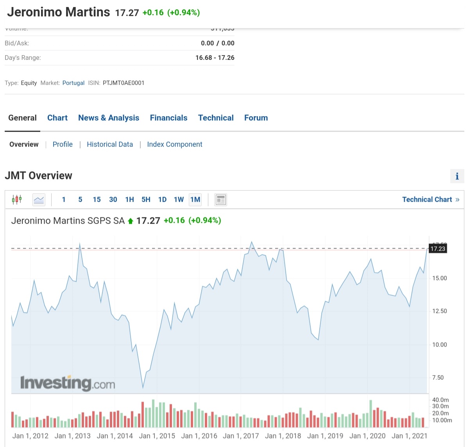Set chart interval to 1W
The width and height of the screenshot is (469, 447).
tap(179, 200)
